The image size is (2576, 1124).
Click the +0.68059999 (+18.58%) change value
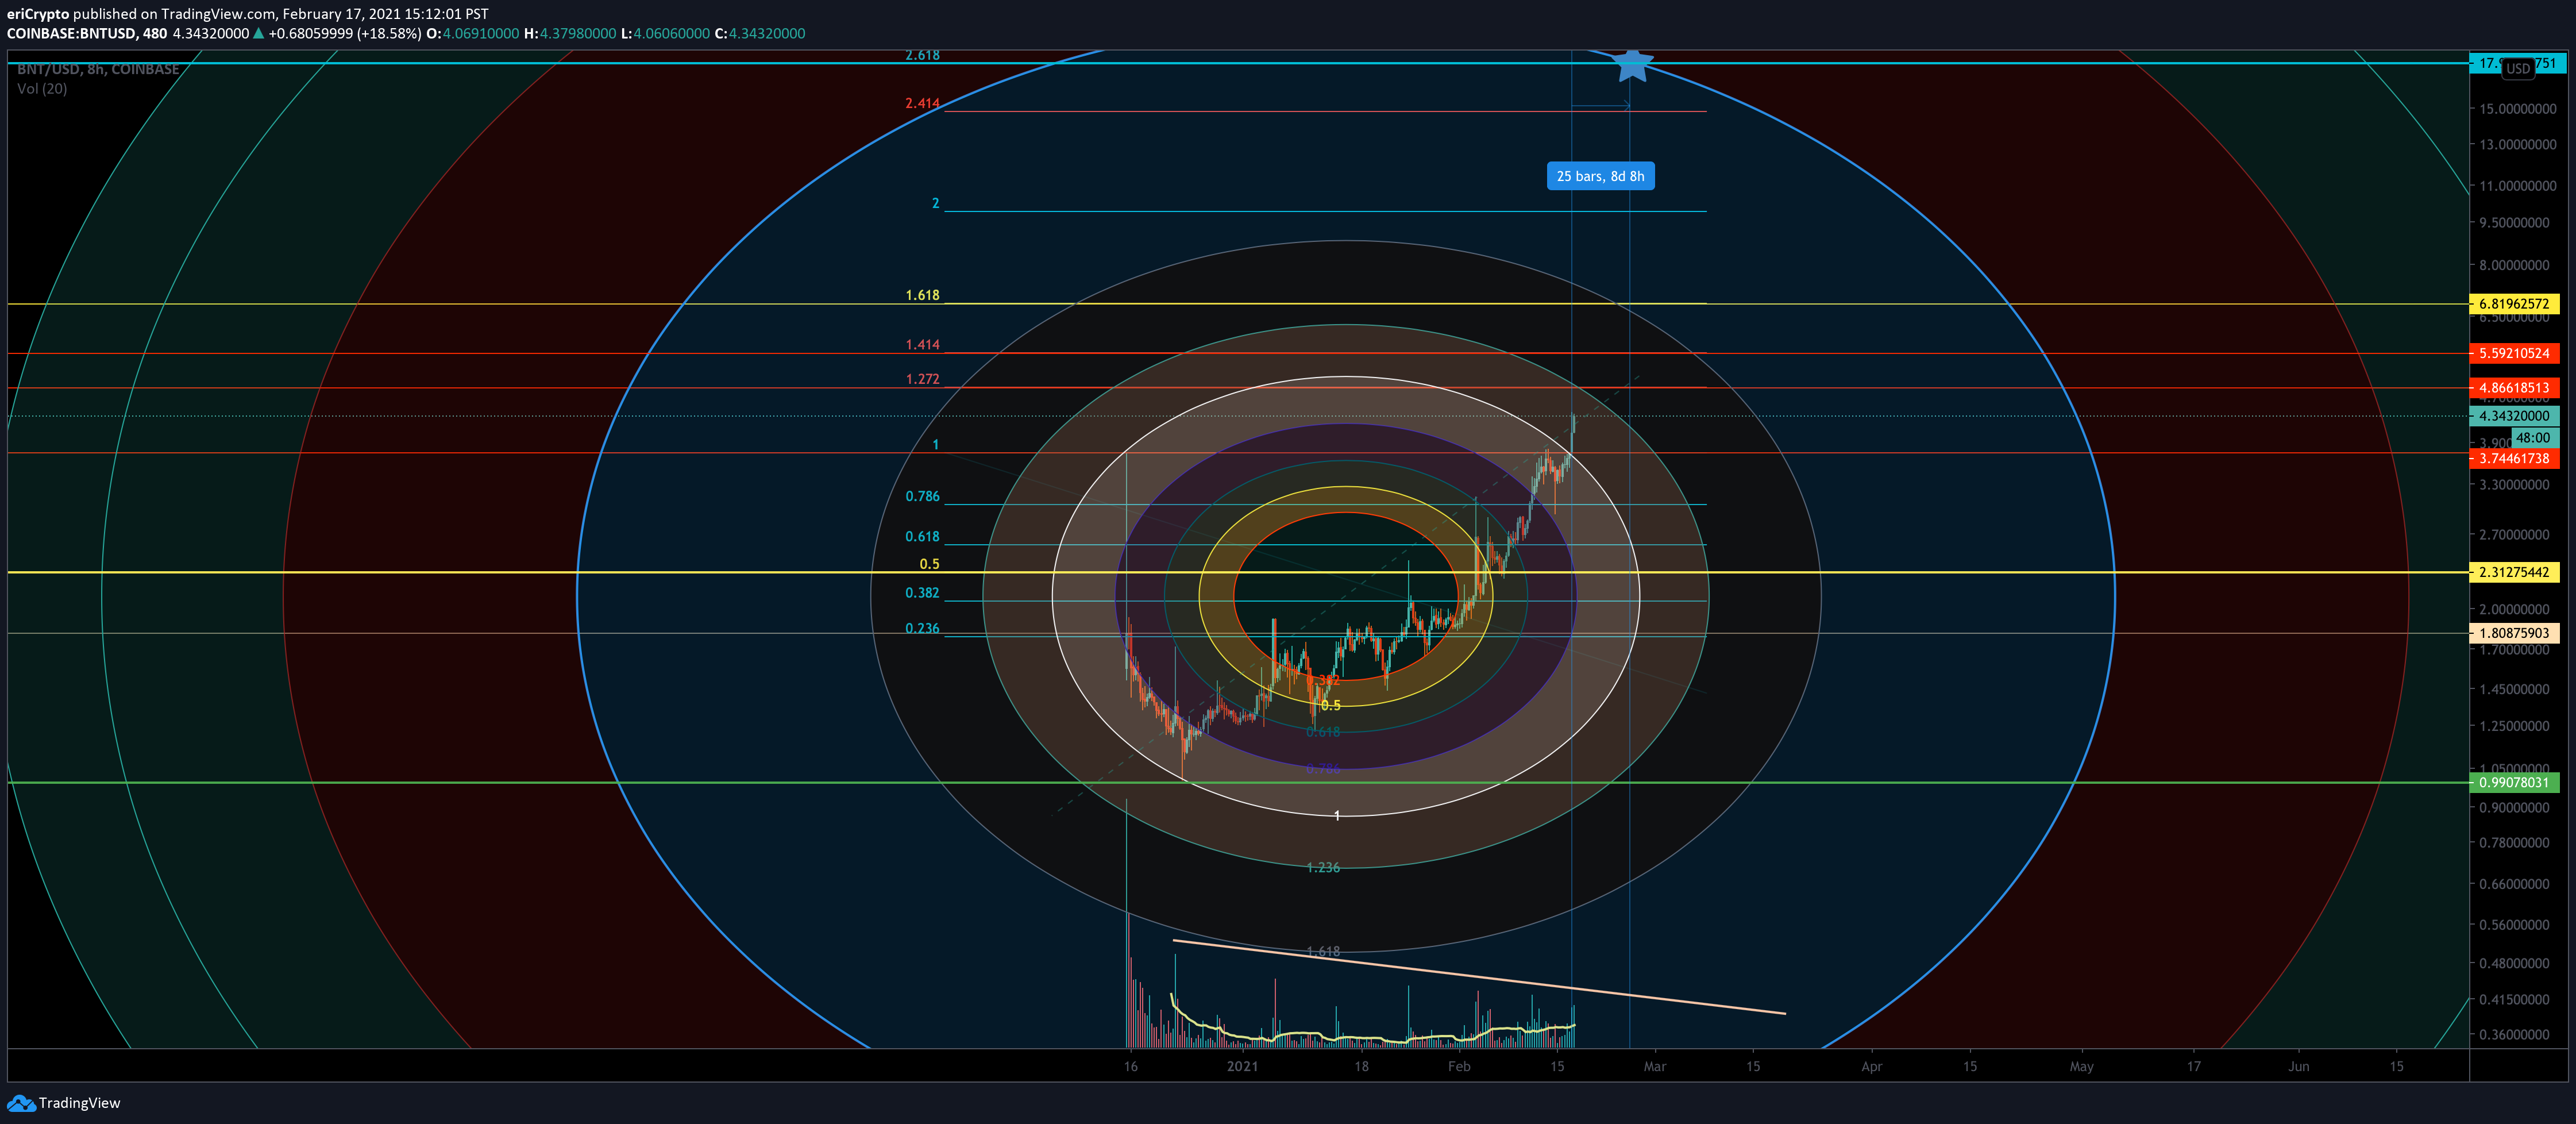tap(345, 33)
